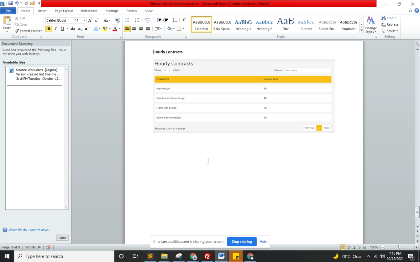Viewport: 420px width, 262px height.
Task: Expand the font size dropdown
Action: tap(84, 20)
